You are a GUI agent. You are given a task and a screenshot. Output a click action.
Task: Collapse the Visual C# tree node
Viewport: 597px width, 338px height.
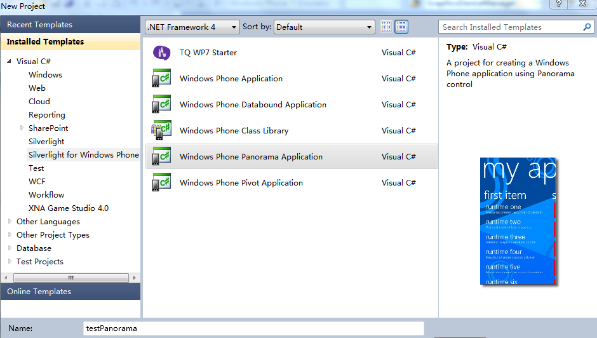[x=9, y=62]
